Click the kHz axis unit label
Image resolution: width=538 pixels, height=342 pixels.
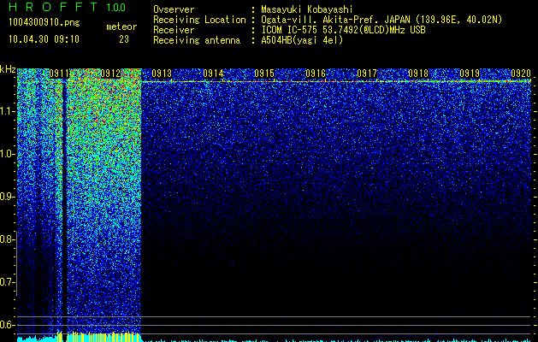pos(8,69)
